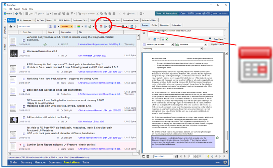Screen dimensions: 273x168
Task: Click the Drag to Browser toolbar item
Action: point(86,13)
